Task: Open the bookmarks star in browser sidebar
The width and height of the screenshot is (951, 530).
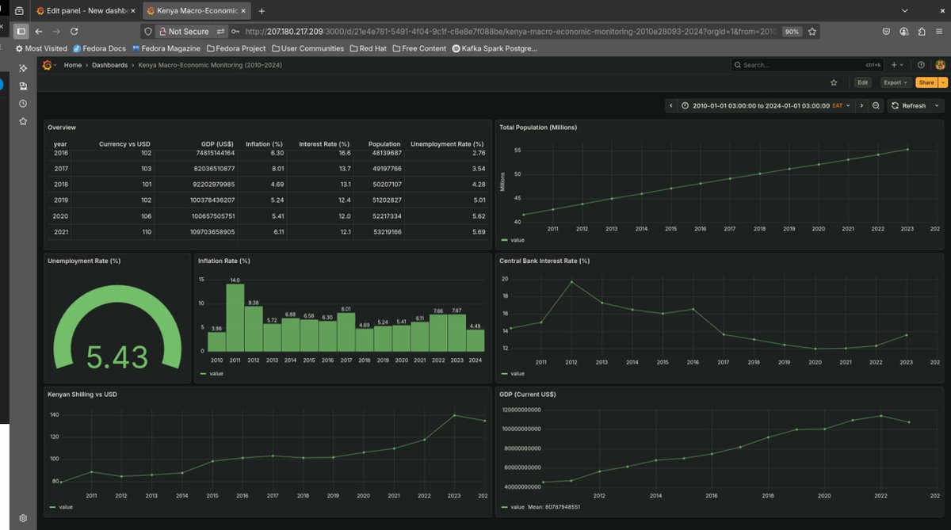Action: [23, 121]
